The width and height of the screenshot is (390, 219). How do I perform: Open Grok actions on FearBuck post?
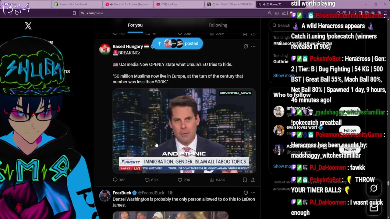click(x=246, y=193)
